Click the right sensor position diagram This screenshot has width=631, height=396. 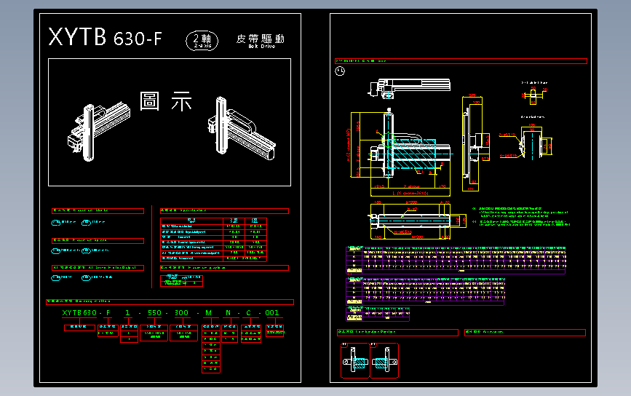(x=384, y=360)
